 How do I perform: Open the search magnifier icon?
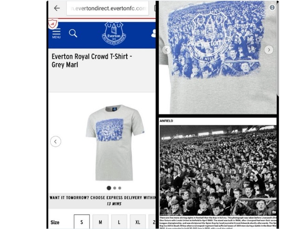[x=73, y=33]
